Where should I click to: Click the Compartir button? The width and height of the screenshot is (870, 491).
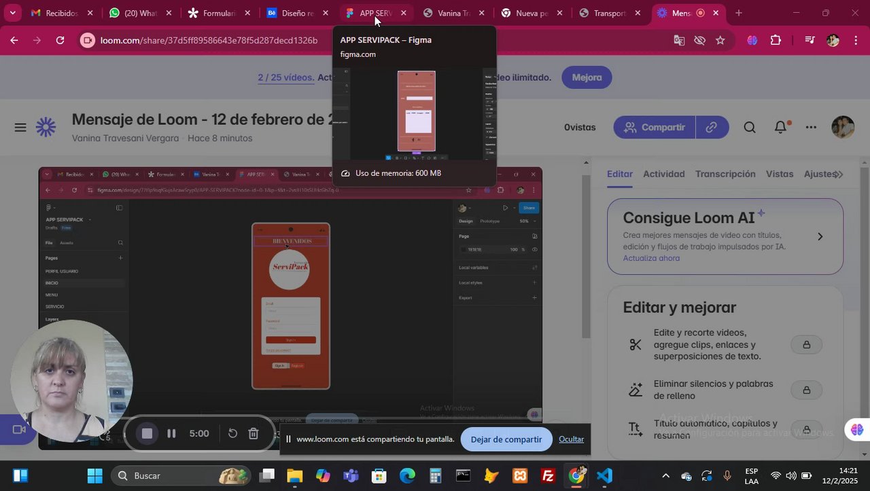(654, 127)
